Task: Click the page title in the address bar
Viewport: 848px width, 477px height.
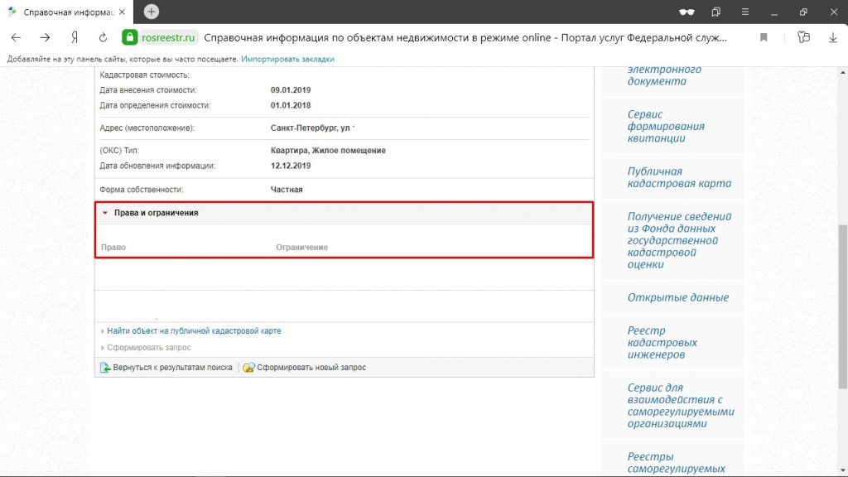Action: coord(465,38)
